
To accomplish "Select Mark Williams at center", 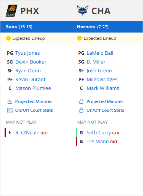I will [x=103, y=88].
